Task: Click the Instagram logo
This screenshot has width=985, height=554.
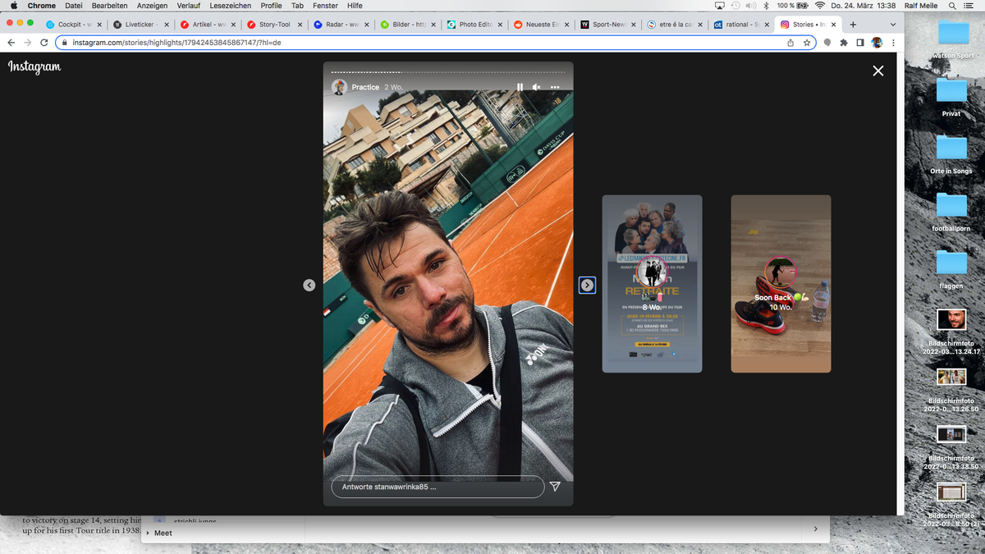Action: coord(34,67)
